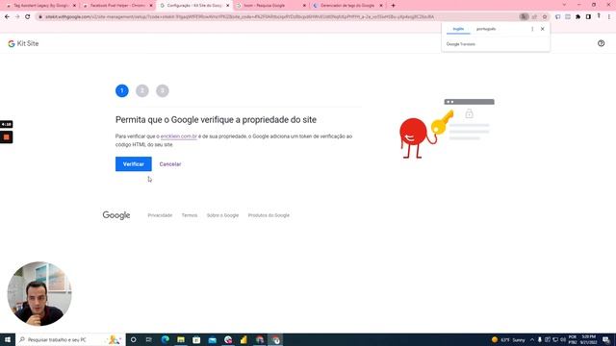616x346 pixels.
Task: Open the site domain link in the description
Action: click(x=179, y=136)
